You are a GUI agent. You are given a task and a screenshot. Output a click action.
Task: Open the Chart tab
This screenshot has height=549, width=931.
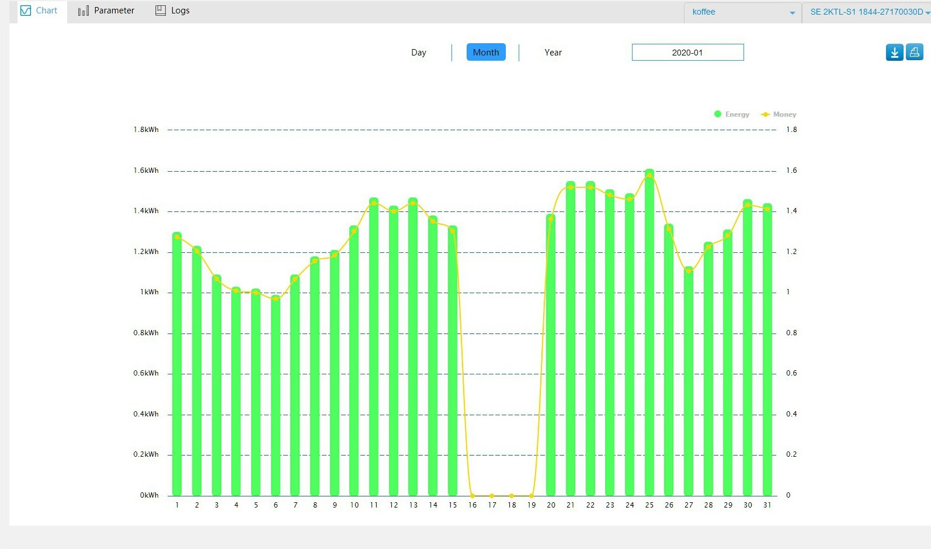[39, 11]
